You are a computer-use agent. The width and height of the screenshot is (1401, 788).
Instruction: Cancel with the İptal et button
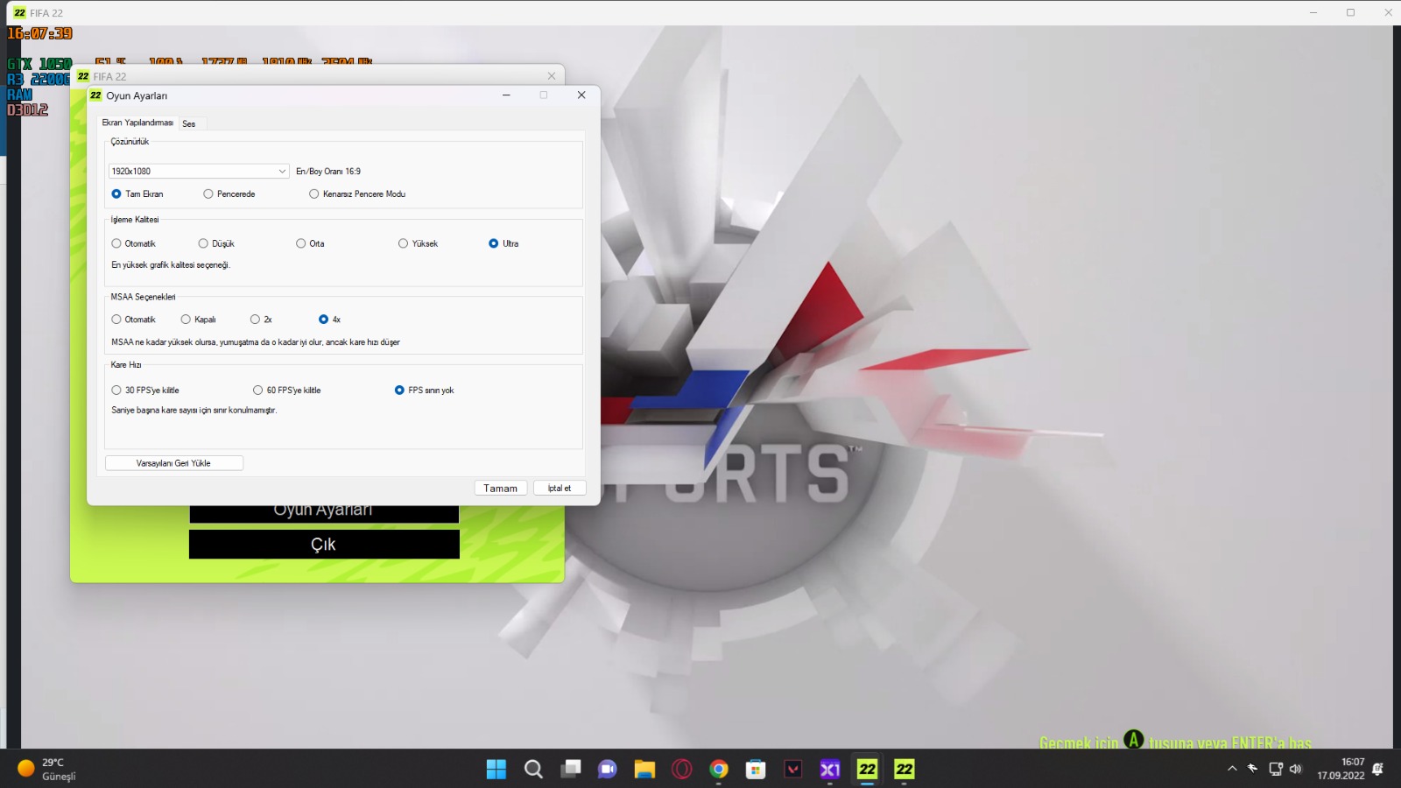[560, 489]
